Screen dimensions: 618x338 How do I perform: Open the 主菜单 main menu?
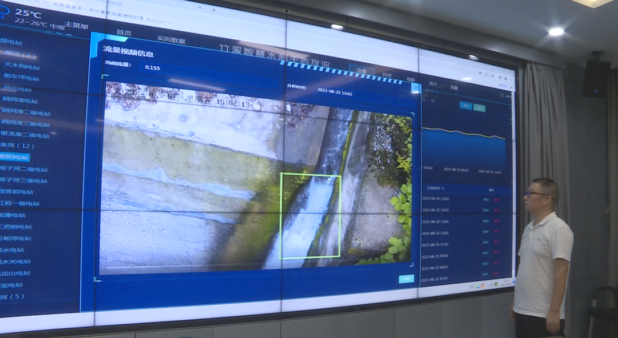click(x=77, y=26)
